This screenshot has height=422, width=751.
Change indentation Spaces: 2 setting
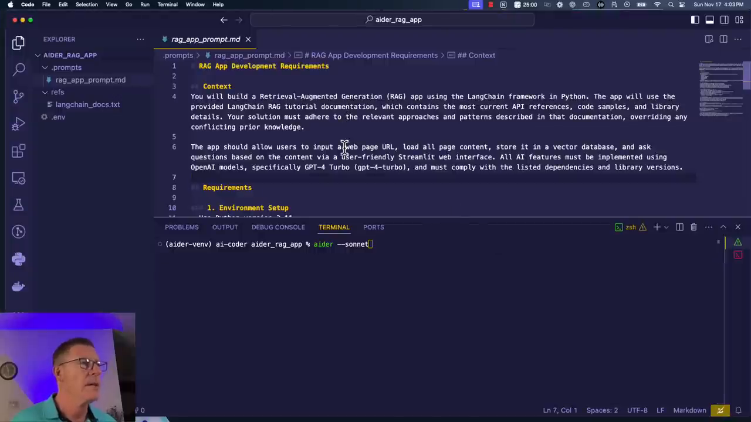(x=602, y=410)
